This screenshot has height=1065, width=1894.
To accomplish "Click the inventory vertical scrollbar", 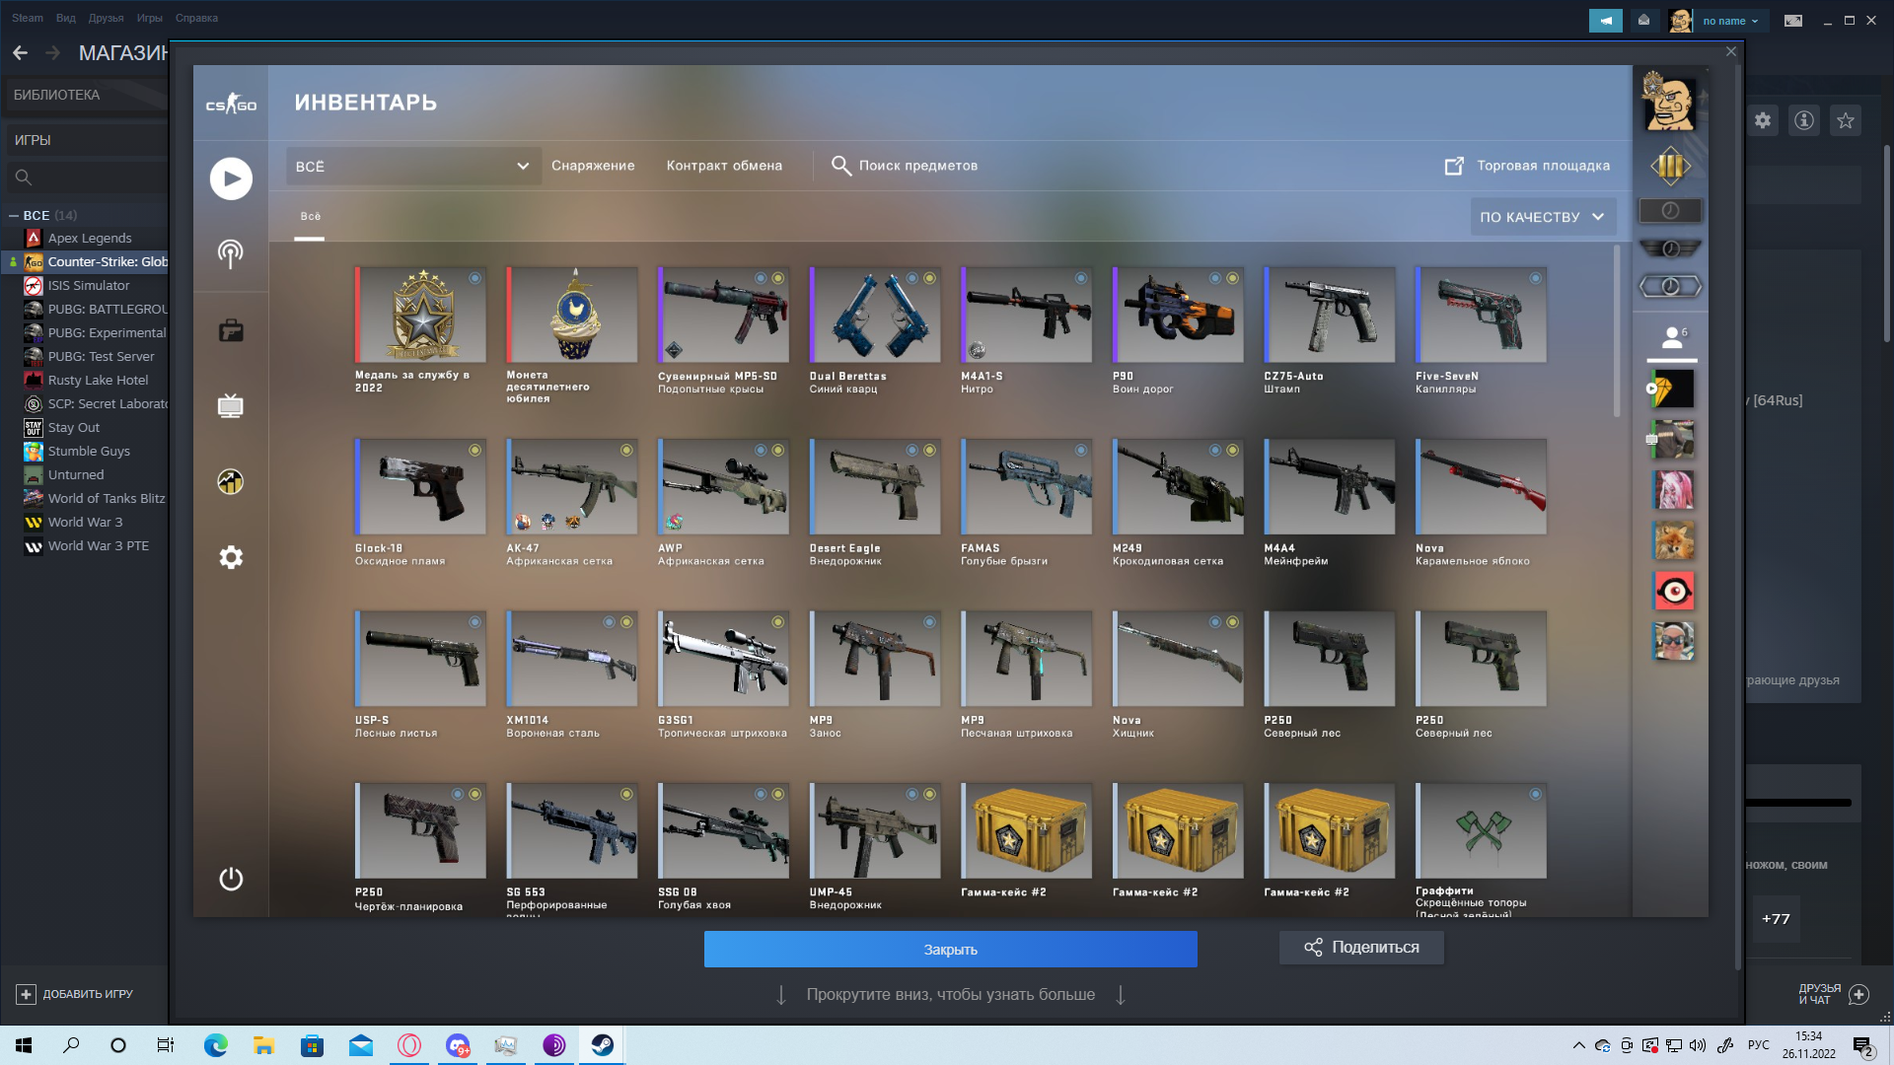I will pos(1616,331).
